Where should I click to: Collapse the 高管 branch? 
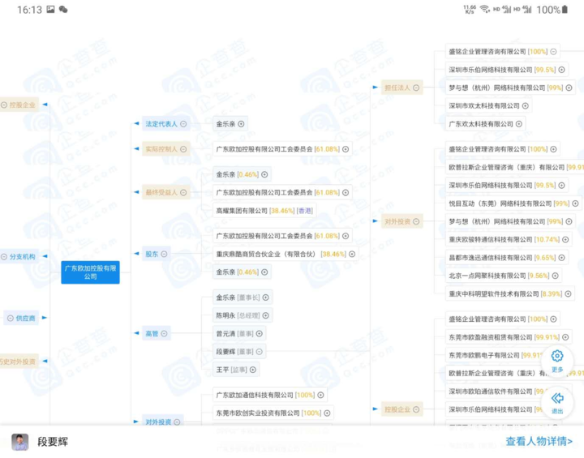click(164, 334)
